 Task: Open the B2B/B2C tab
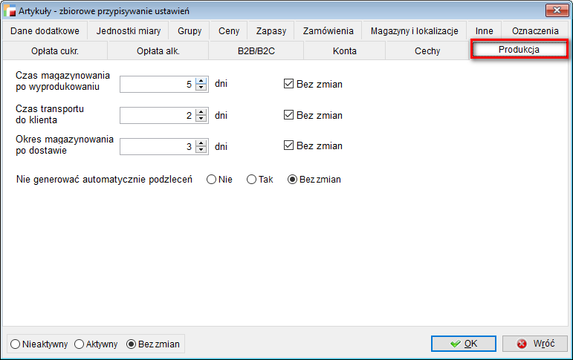(256, 51)
